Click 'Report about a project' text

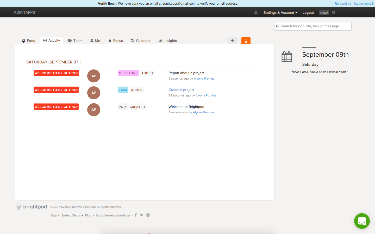click(186, 73)
